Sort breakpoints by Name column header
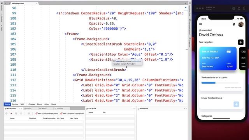249x140 pixels. (x=12, y=118)
